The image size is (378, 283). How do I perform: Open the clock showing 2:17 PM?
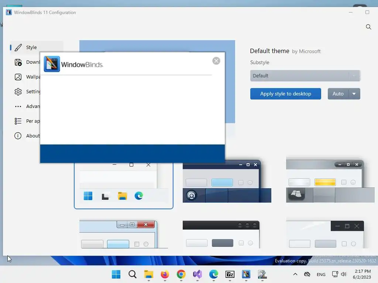[x=362, y=274]
